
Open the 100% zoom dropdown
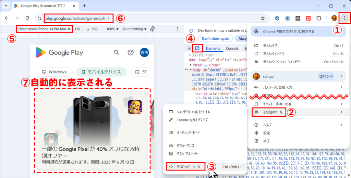(112, 29)
